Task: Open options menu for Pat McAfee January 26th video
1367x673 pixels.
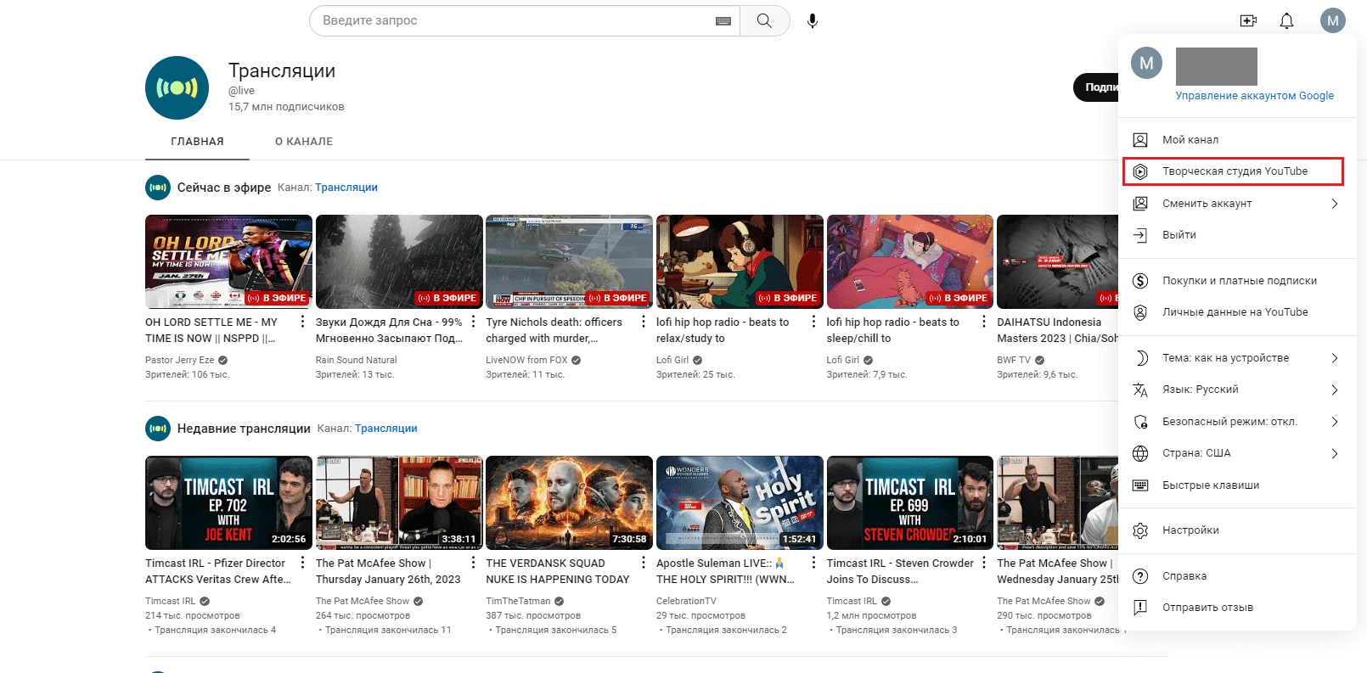Action: pos(473,563)
